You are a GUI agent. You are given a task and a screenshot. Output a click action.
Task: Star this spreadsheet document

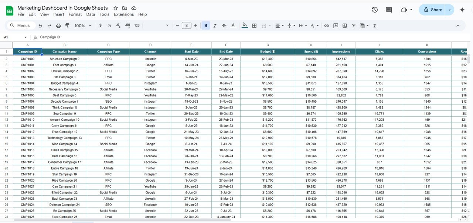click(x=116, y=8)
